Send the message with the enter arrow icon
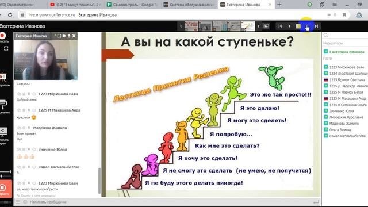This screenshot has height=207, width=368. [316, 202]
